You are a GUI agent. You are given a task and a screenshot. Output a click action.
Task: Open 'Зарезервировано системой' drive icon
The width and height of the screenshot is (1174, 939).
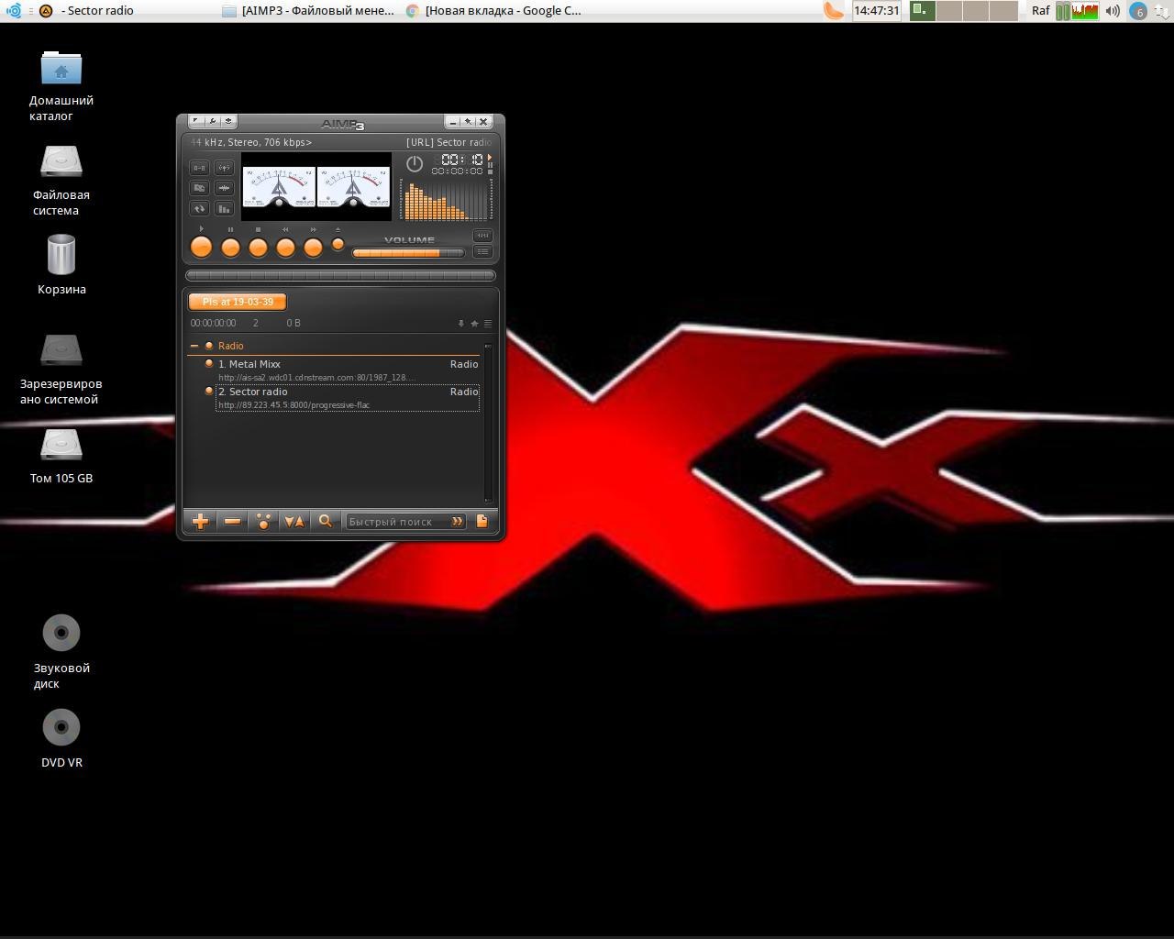(61, 370)
